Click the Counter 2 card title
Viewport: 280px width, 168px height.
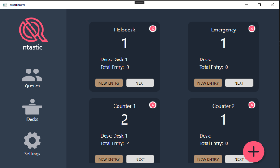pyautogui.click(x=223, y=106)
